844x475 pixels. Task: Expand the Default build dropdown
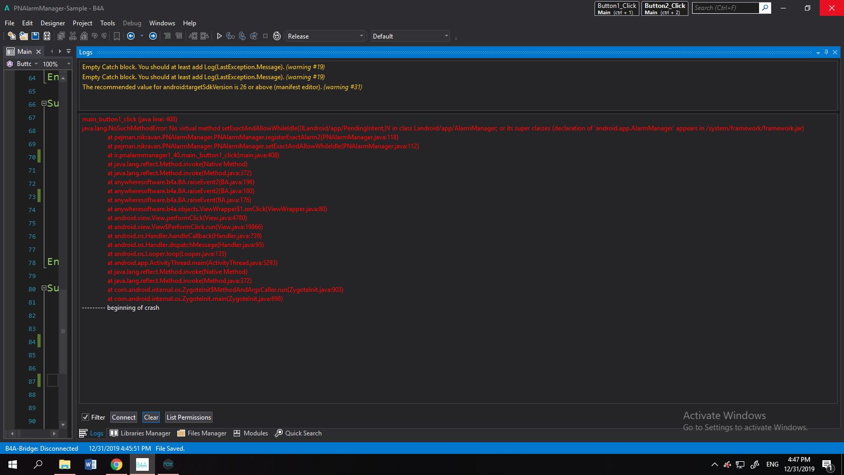click(410, 36)
